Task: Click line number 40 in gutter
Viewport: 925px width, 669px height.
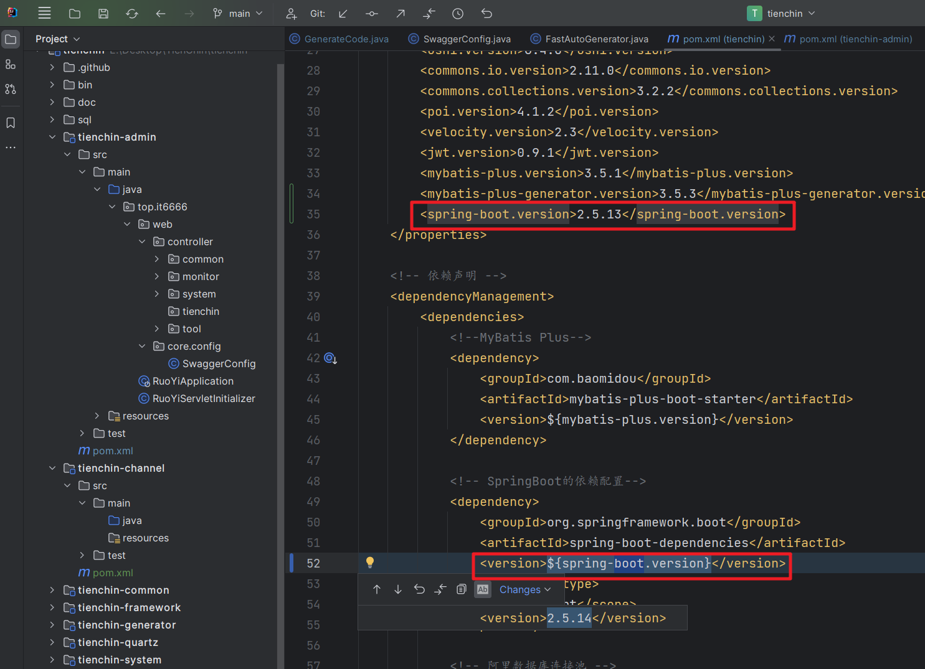Action: tap(313, 317)
